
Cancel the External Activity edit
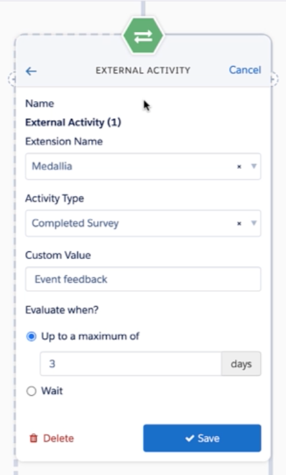[245, 70]
